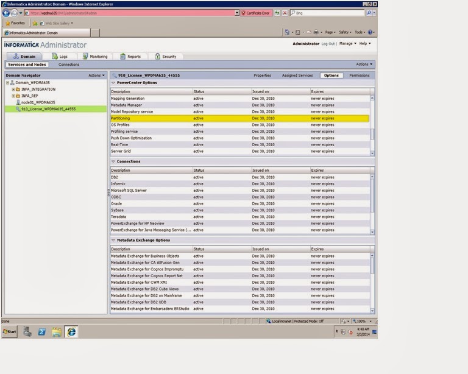The height and width of the screenshot is (374, 468).
Task: Open the Security tab
Action: (166, 57)
